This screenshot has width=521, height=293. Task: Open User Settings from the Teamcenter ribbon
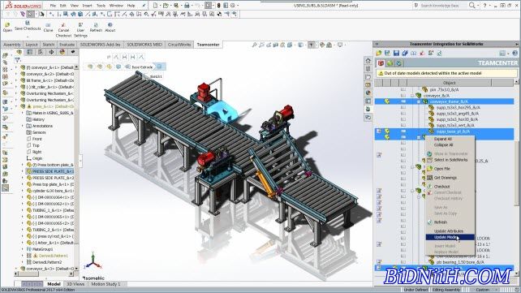click(x=80, y=24)
